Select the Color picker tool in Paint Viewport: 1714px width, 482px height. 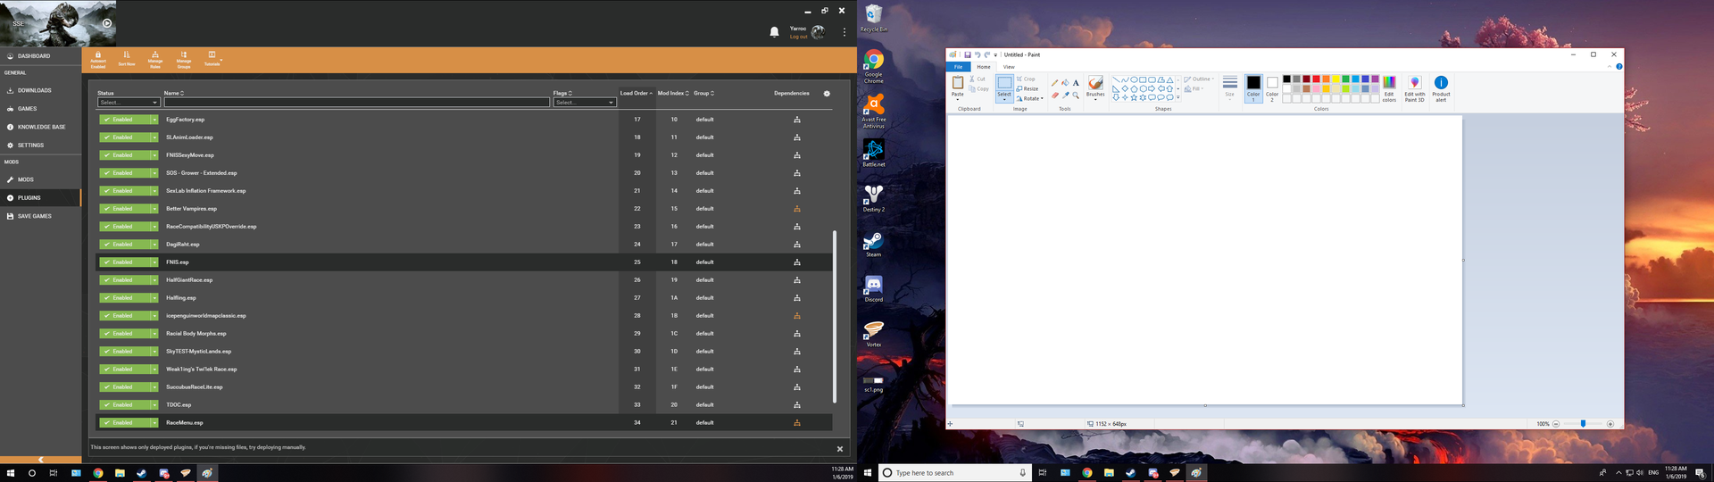(1065, 96)
